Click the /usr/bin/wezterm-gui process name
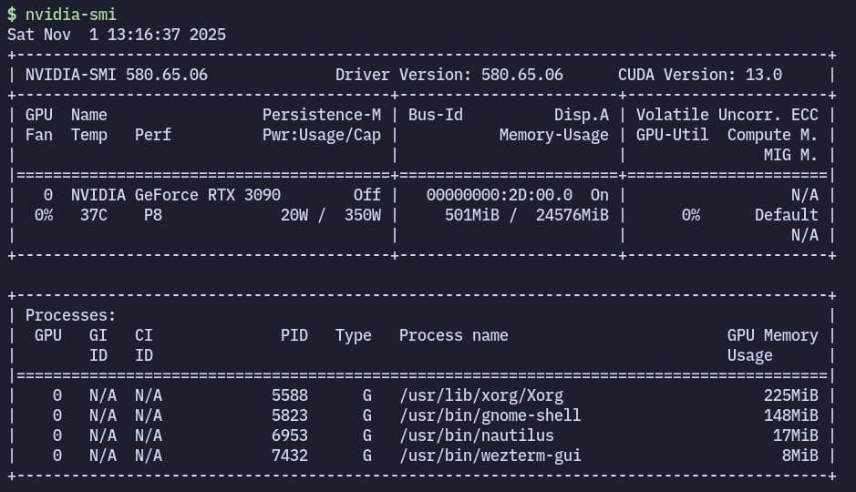This screenshot has width=856, height=492. click(490, 456)
